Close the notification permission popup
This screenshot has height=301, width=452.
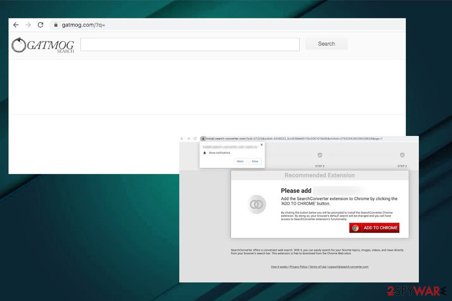262,145
